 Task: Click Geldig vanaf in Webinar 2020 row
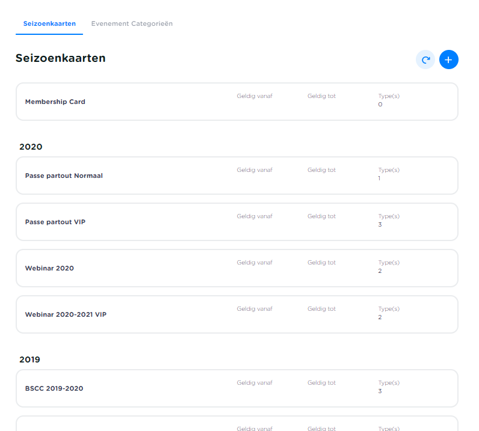pos(255,263)
